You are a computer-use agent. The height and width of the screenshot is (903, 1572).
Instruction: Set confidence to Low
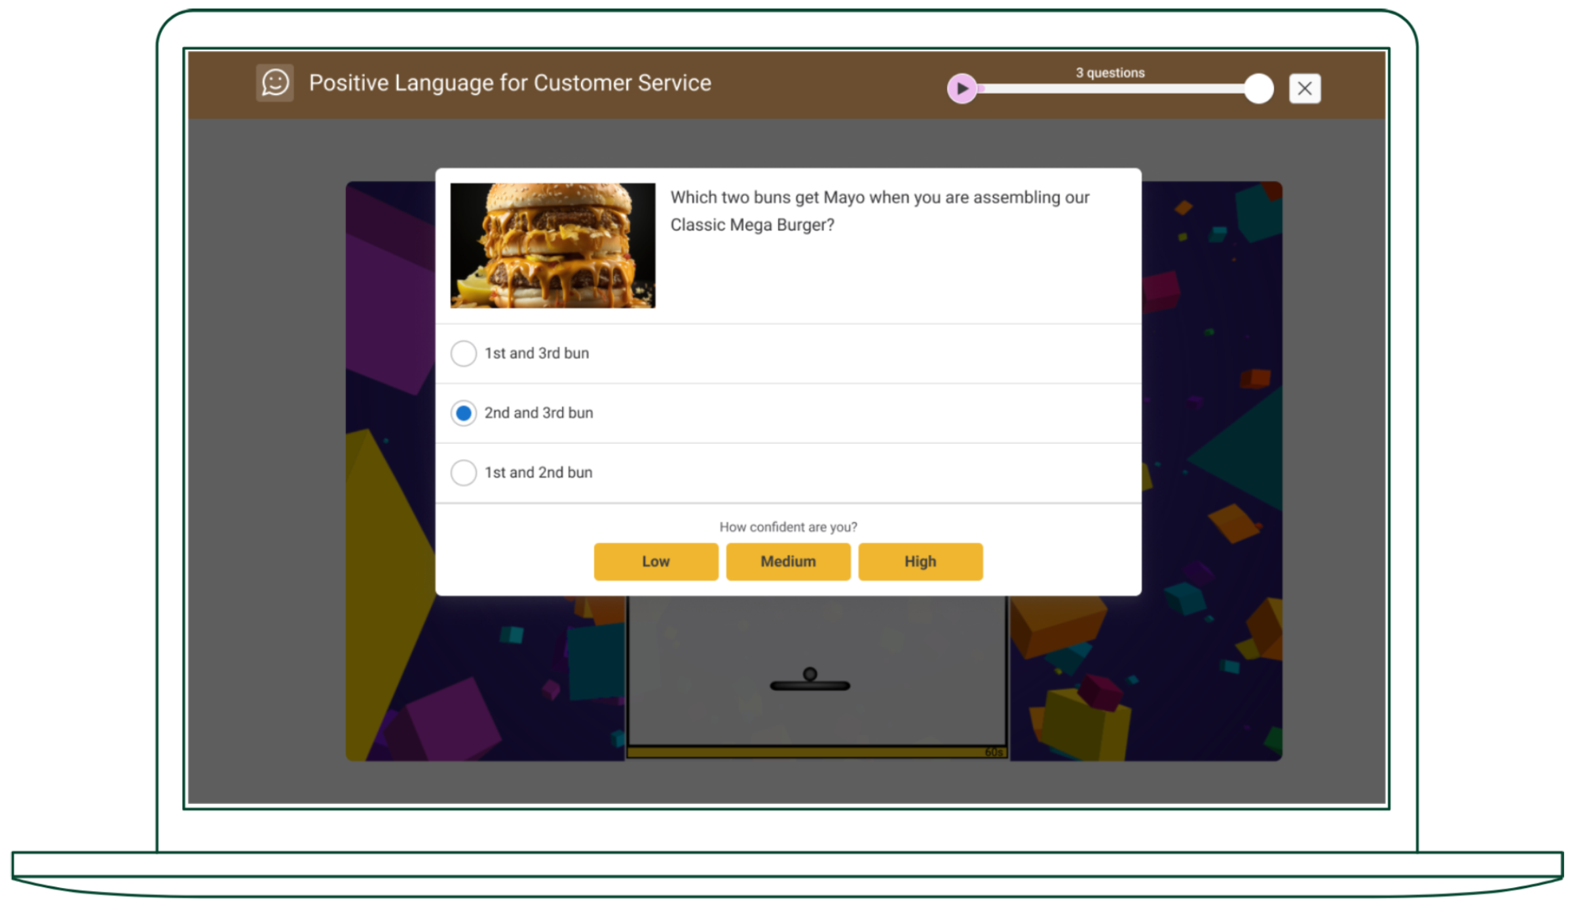[x=656, y=562]
